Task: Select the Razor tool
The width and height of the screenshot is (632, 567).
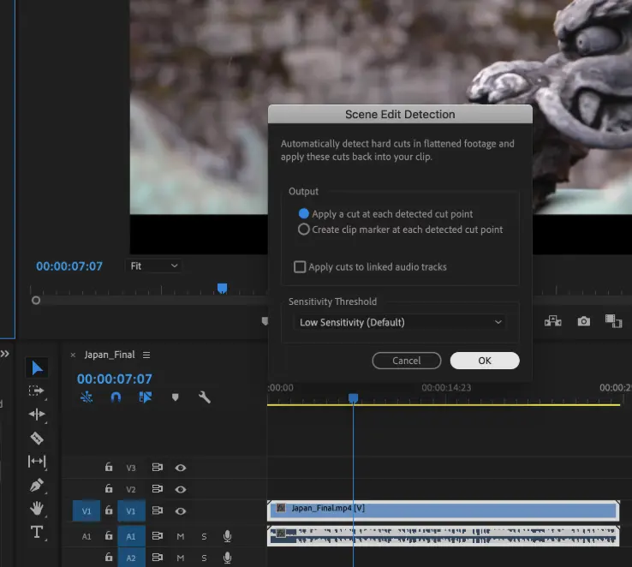Action: pyautogui.click(x=37, y=438)
